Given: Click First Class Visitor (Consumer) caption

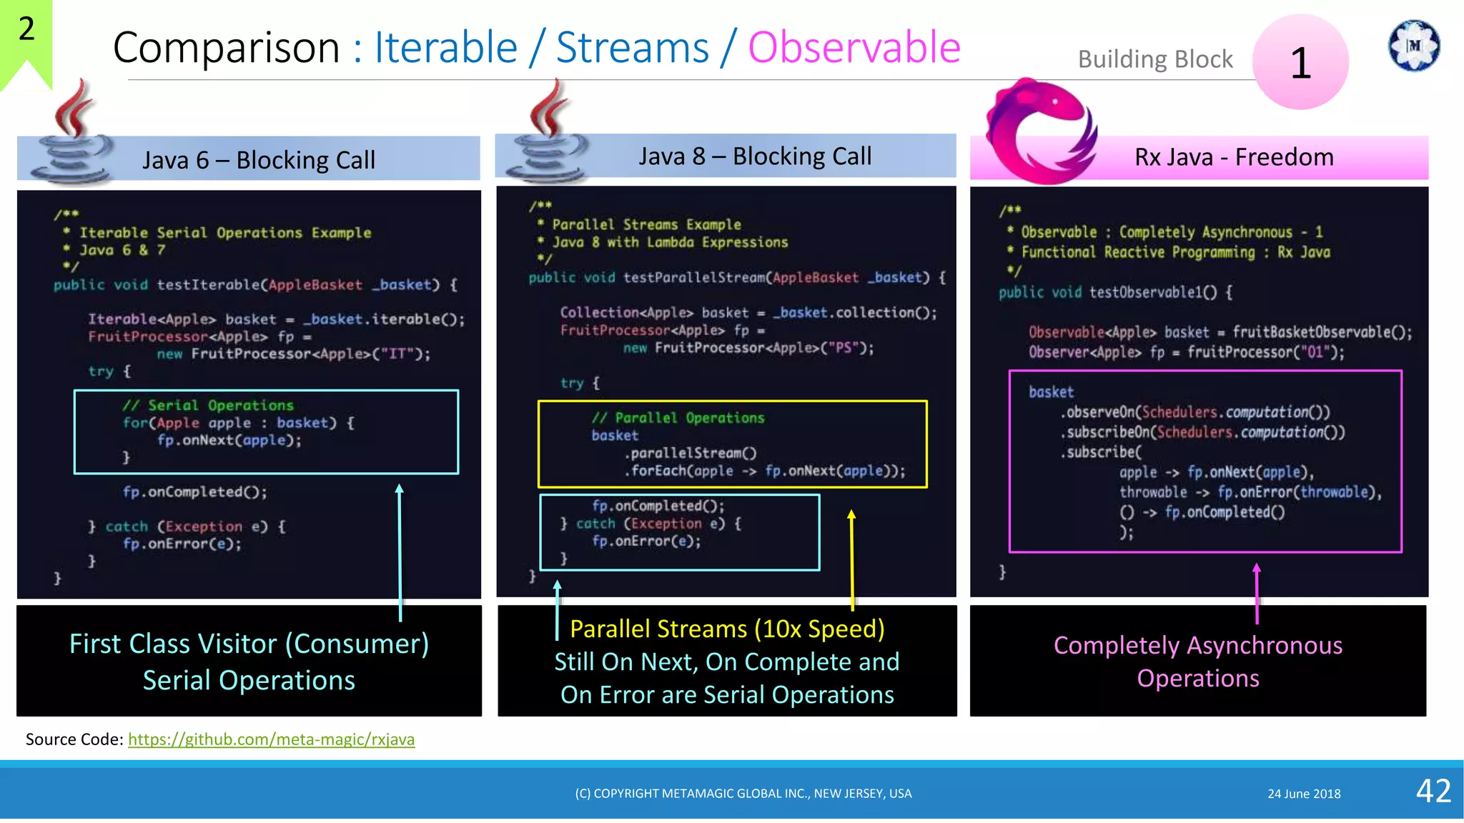Looking at the screenshot, I should [249, 644].
